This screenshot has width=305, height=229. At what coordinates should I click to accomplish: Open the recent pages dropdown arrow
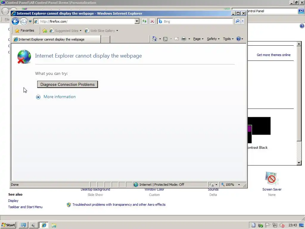pos(30,21)
